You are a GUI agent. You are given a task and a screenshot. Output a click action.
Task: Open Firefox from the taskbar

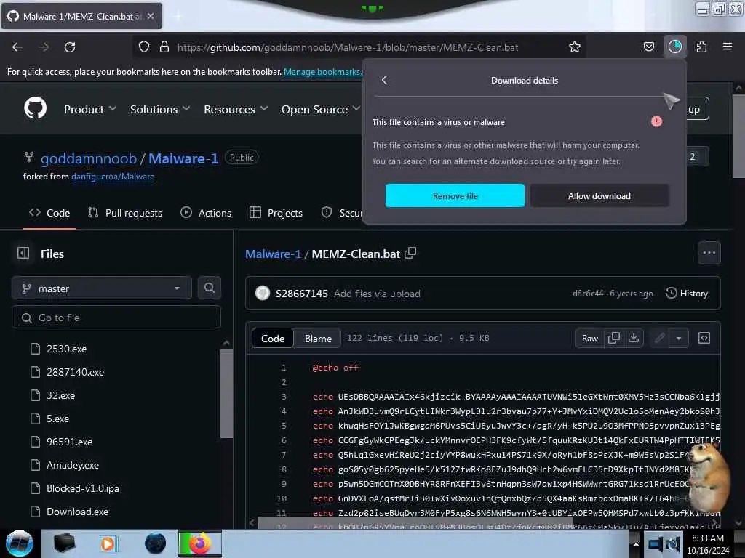(x=199, y=543)
